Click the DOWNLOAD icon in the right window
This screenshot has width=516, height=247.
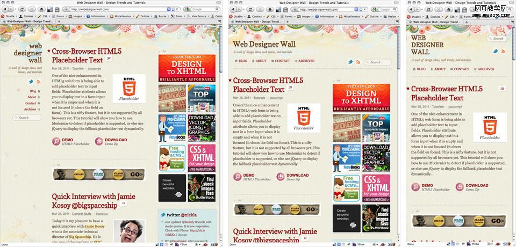coord(460,187)
